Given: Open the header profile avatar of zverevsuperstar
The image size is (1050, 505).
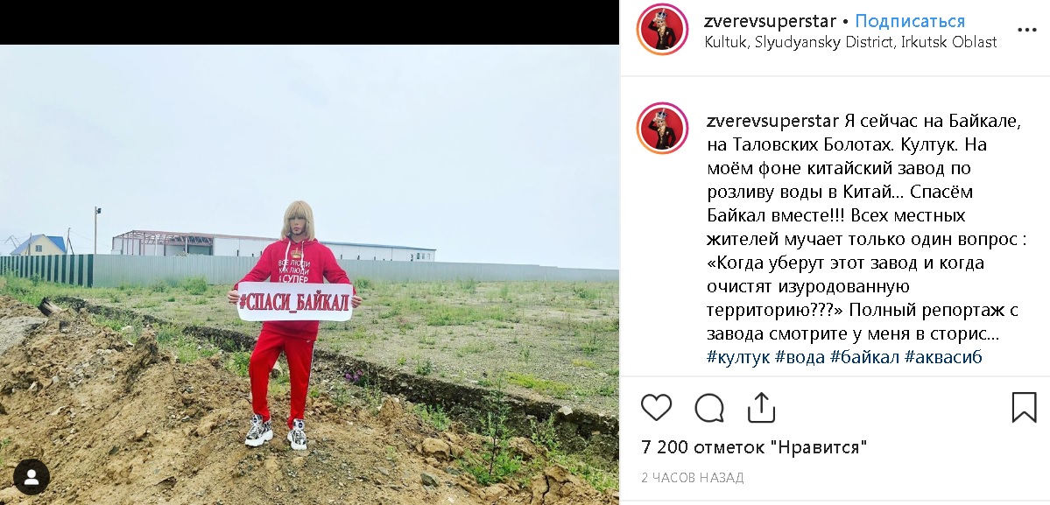Looking at the screenshot, I should pyautogui.click(x=662, y=30).
